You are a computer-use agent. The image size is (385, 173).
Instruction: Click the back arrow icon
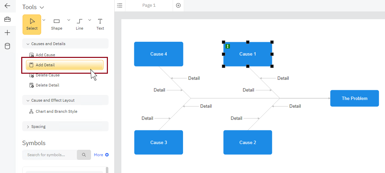pos(7,6)
